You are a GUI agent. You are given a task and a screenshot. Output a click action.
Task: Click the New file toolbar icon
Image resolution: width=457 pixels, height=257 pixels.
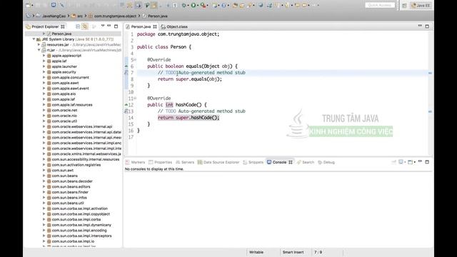click(x=29, y=5)
